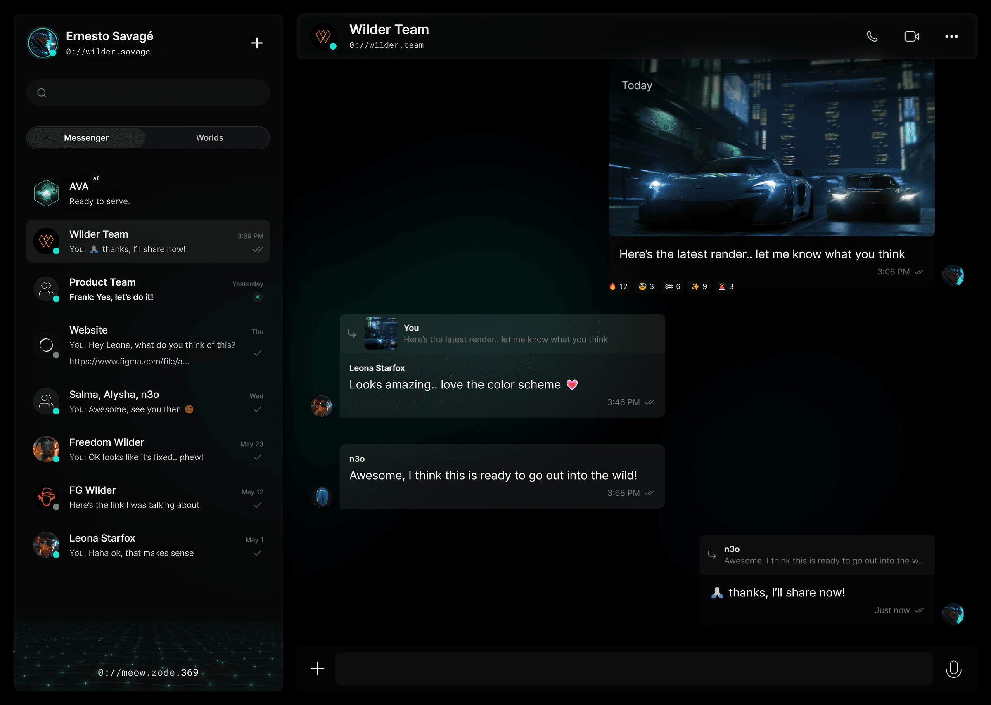
Task: Toggle the sunglasses emoji reaction with 3 count
Action: click(x=646, y=286)
